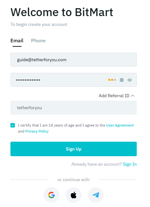150x207 pixels.
Task: Select the Email tab
Action: point(17,41)
